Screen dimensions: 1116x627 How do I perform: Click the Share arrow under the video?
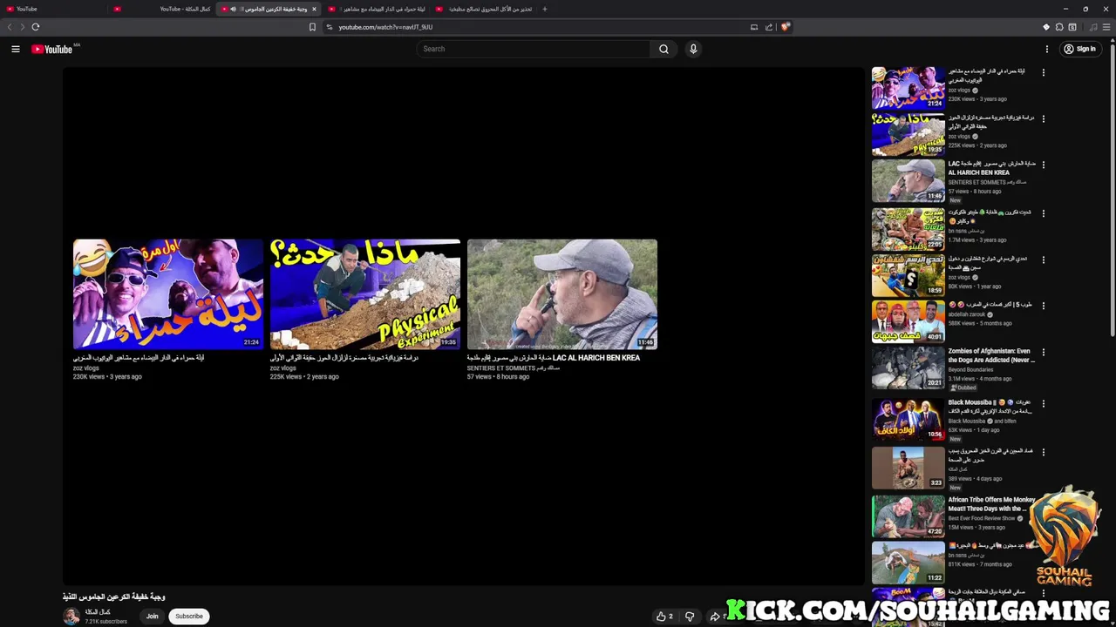[x=715, y=617]
